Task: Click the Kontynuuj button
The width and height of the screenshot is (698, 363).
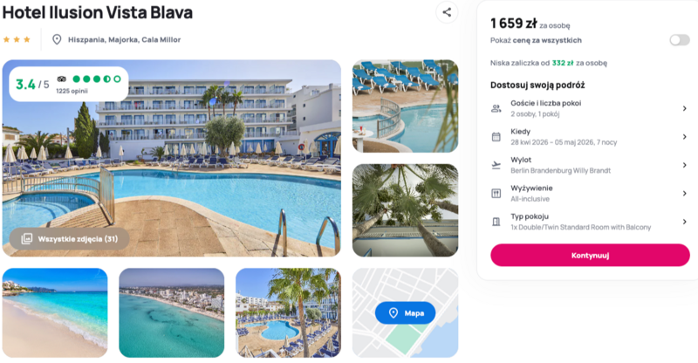Action: tap(590, 255)
